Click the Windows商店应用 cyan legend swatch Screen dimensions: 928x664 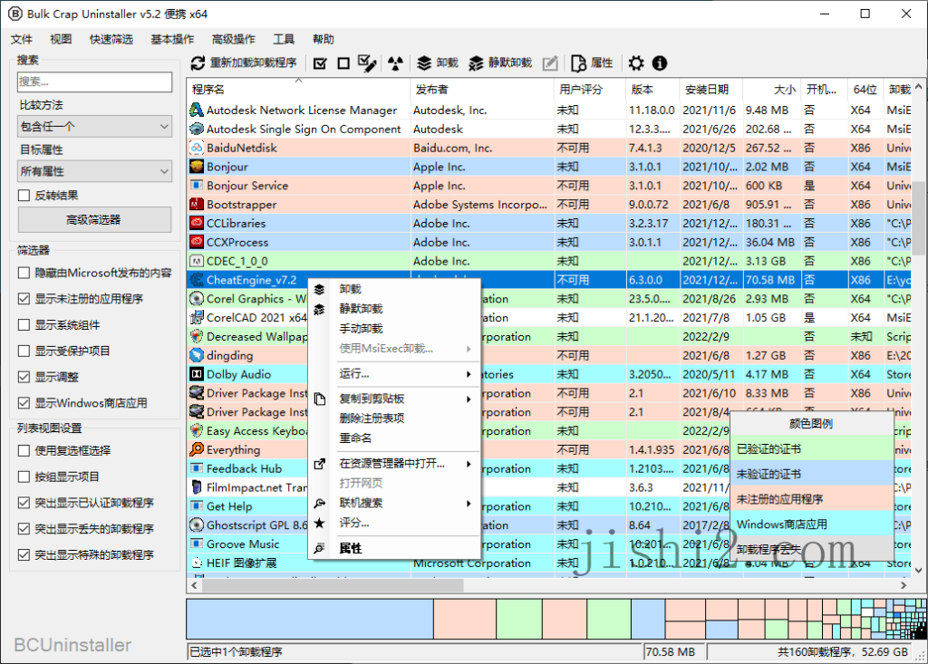pyautogui.click(x=812, y=524)
